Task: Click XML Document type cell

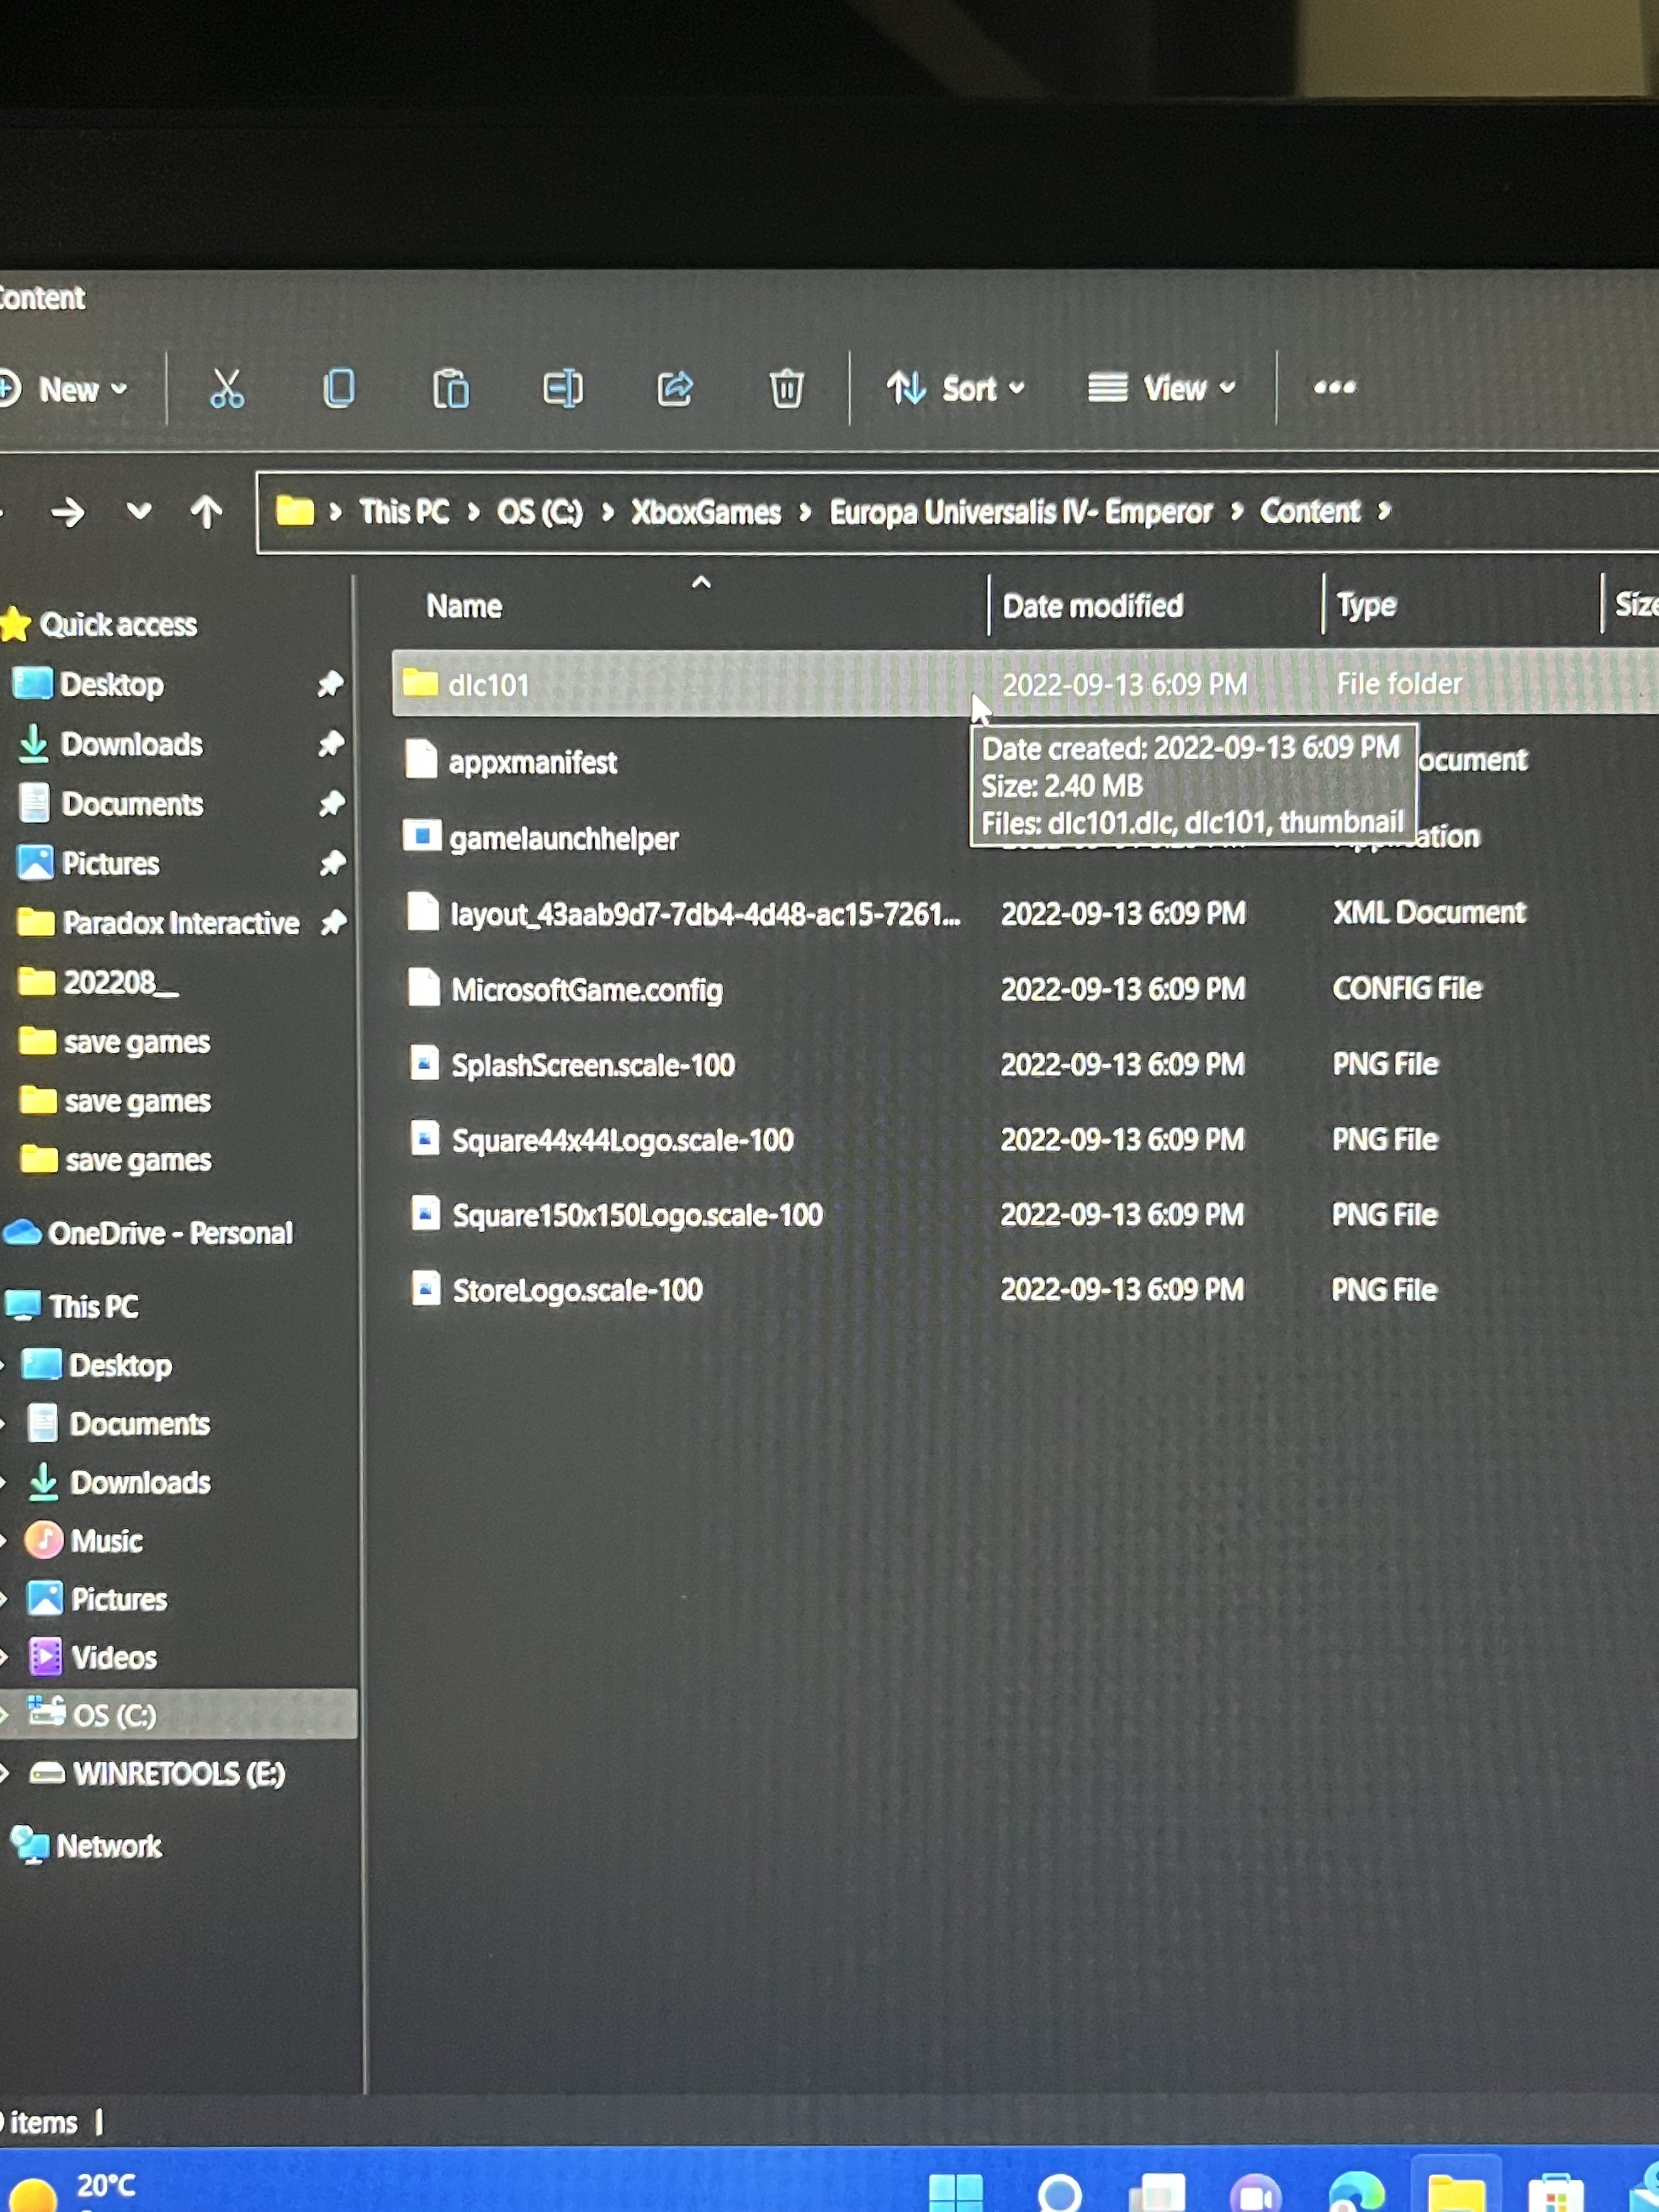Action: tap(1429, 913)
